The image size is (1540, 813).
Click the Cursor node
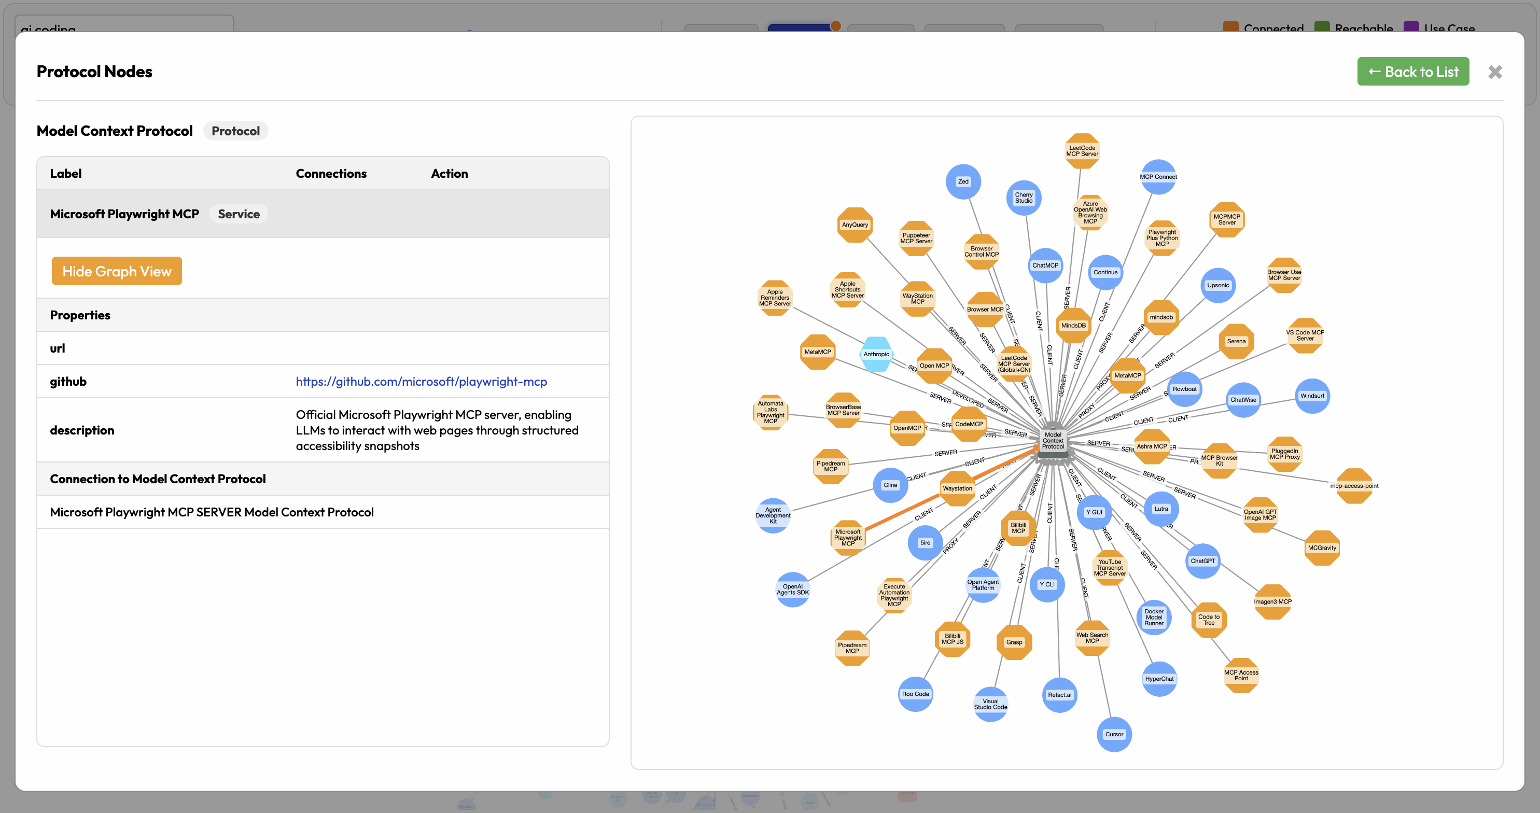click(x=1114, y=735)
